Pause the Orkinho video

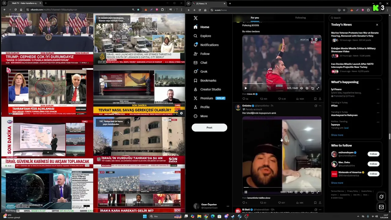click(x=246, y=192)
